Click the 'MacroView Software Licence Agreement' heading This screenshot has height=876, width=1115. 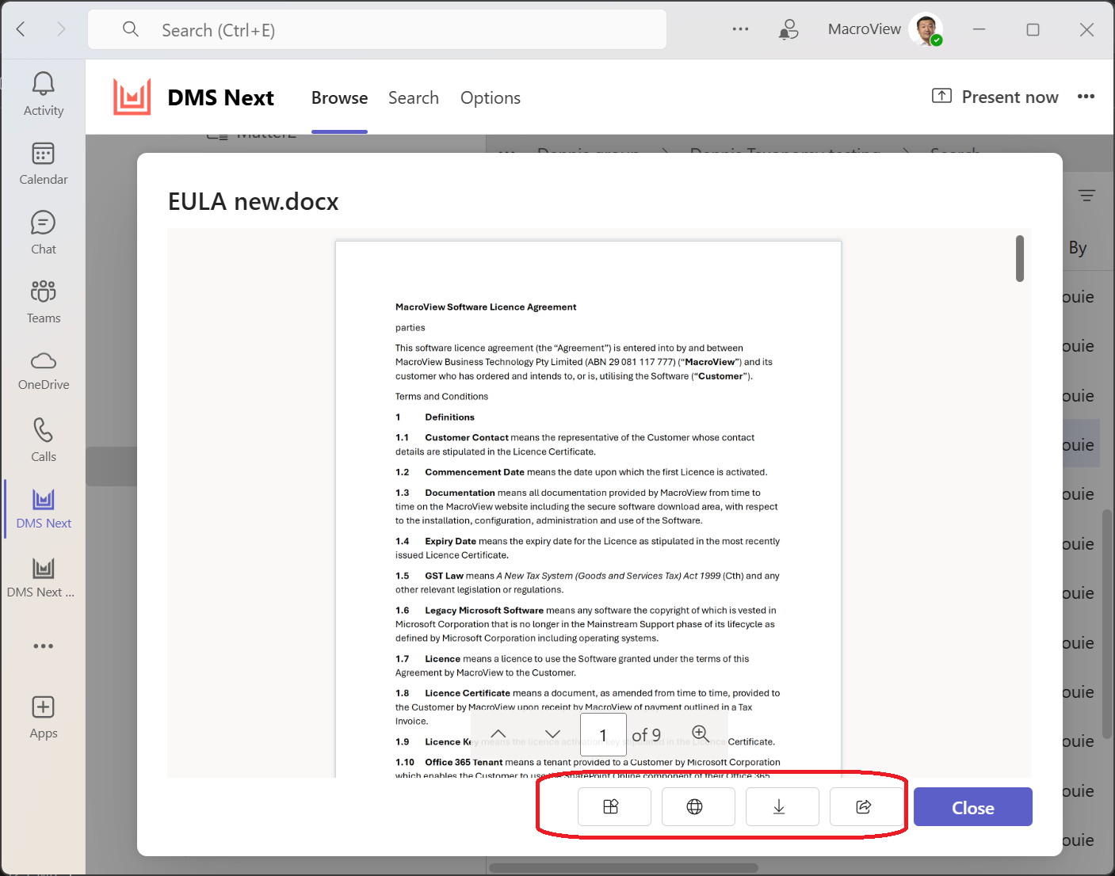486,307
